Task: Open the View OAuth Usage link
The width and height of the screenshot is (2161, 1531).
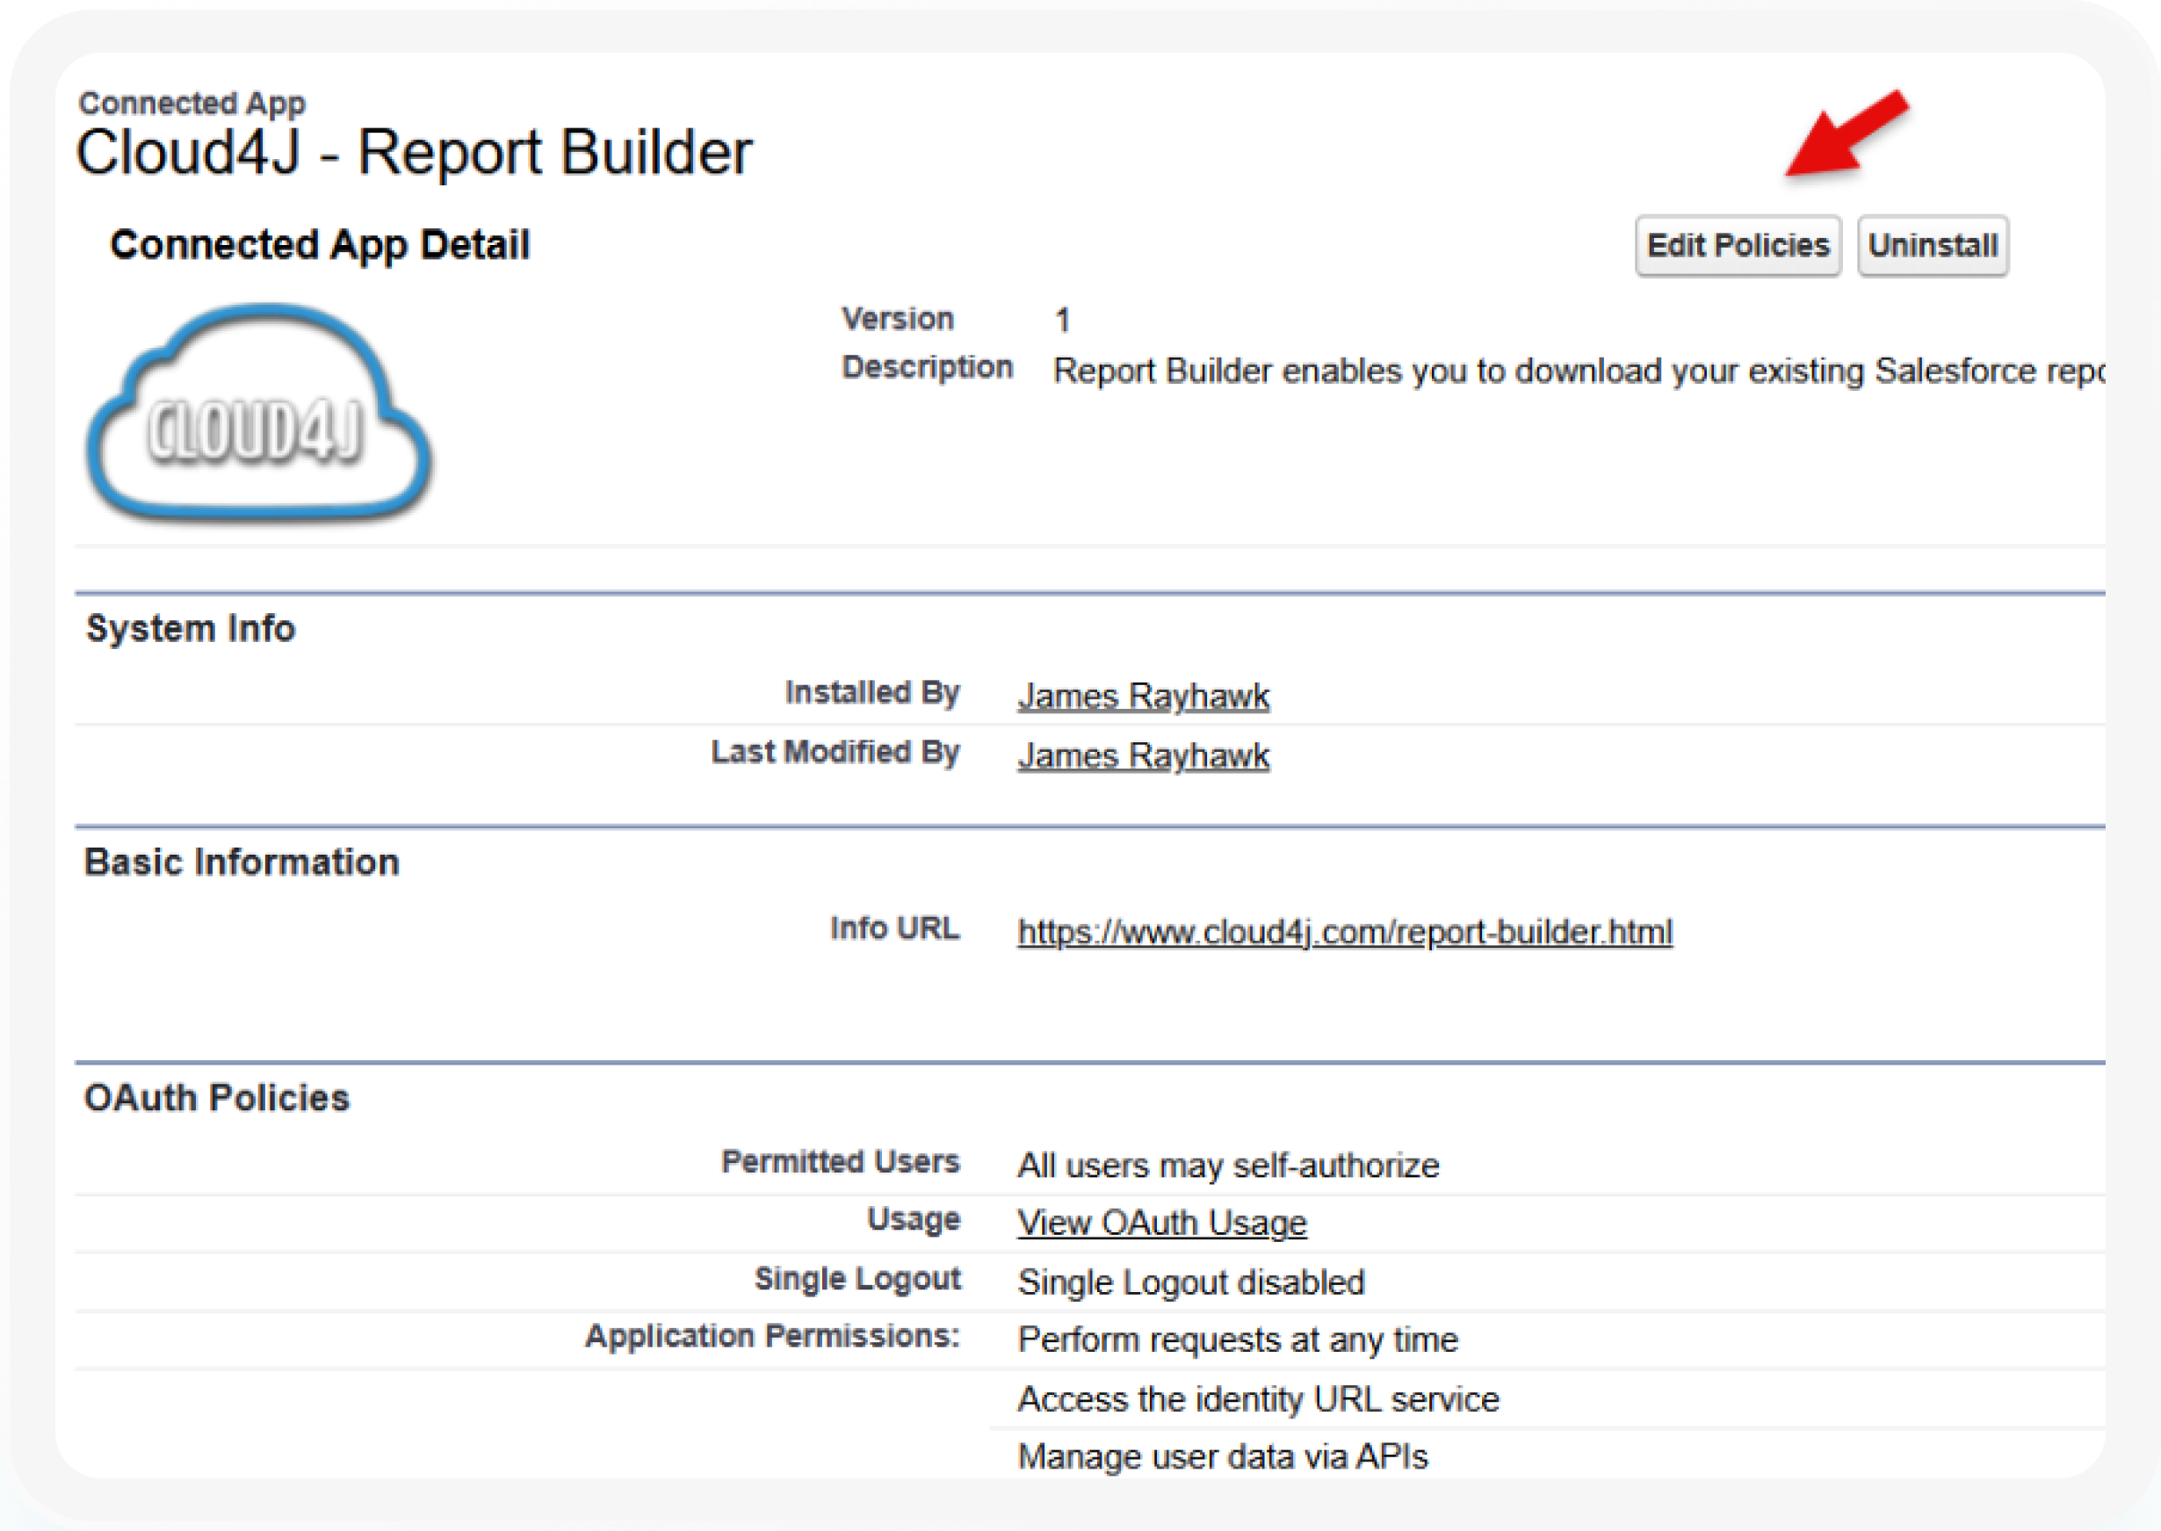Action: 1162,1223
